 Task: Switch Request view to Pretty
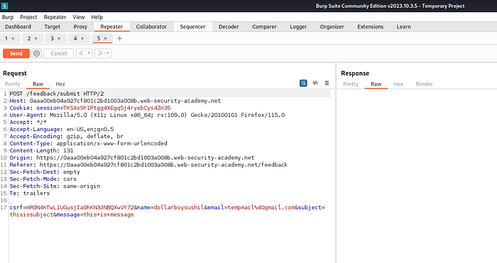[x=13, y=84]
